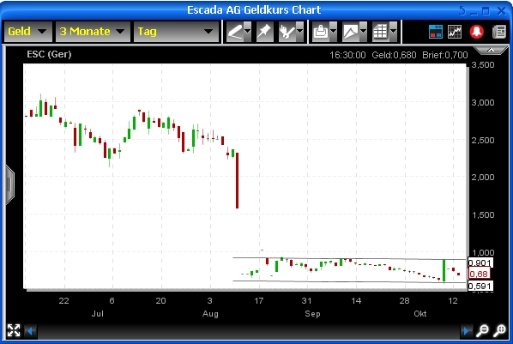Click the Geld:0,680 quote value
Viewport: 513px width, 344px height.
coord(394,55)
